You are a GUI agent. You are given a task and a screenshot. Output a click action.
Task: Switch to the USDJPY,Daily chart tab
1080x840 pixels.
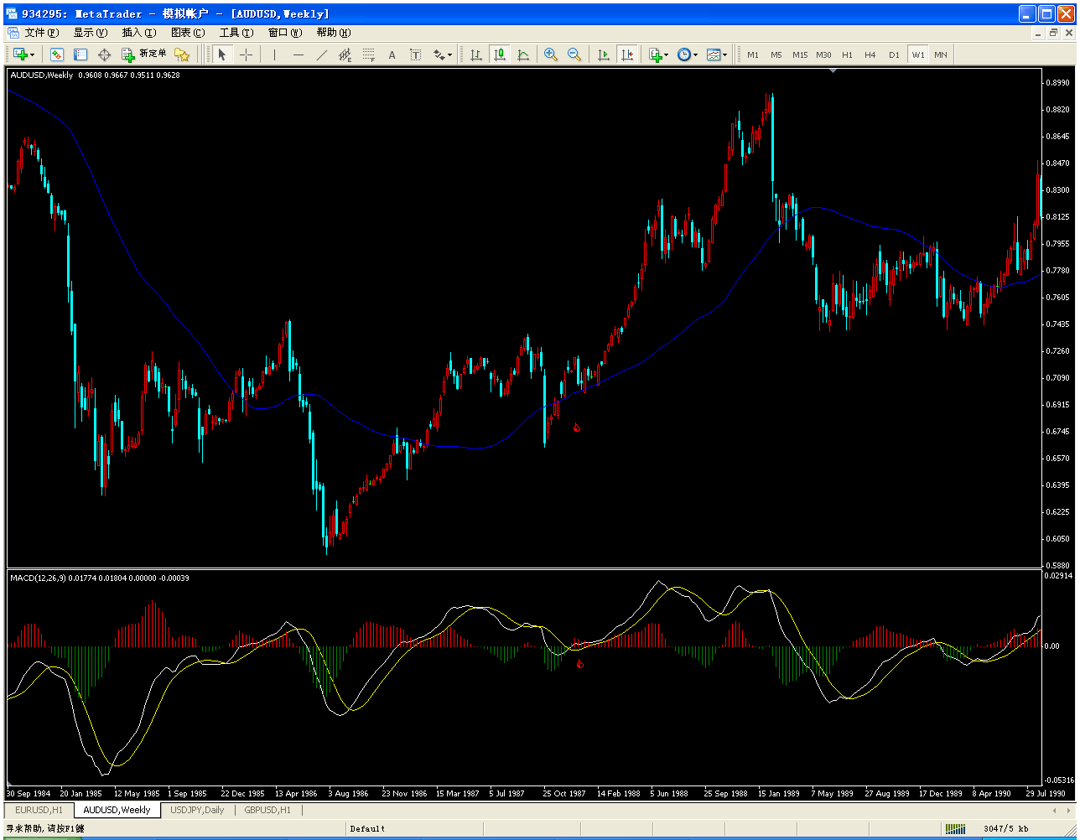pyautogui.click(x=197, y=810)
